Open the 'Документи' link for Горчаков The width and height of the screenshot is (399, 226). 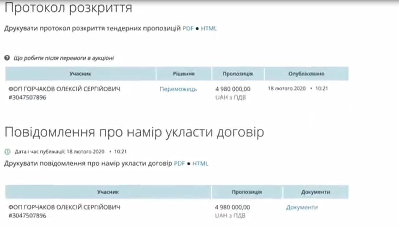302,207
